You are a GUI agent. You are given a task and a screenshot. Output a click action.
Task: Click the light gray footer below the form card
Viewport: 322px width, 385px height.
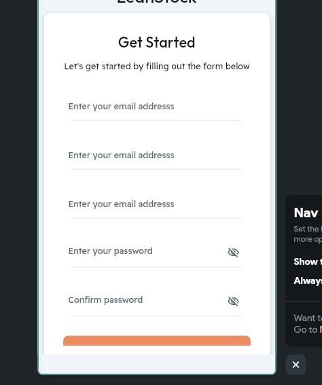[157, 364]
